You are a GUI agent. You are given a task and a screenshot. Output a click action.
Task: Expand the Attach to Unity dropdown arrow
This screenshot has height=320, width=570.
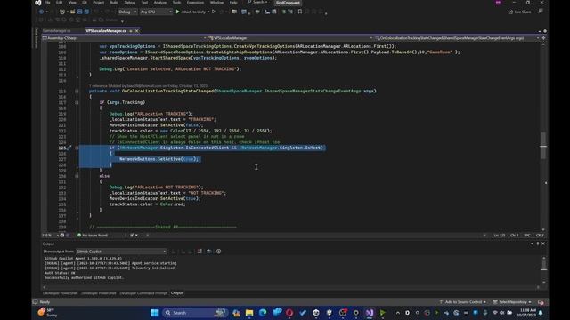(208, 12)
